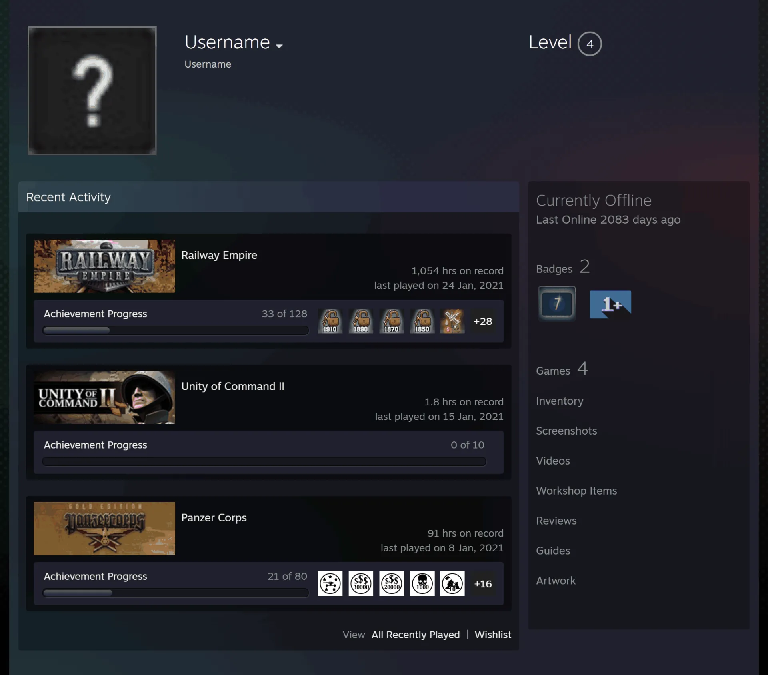Open the Inventory section

point(560,401)
